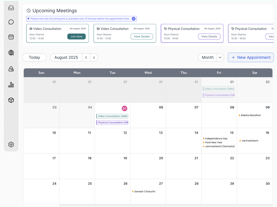This screenshot has height=207, width=277.
Task: Click the New Appointment button
Action: (251, 57)
